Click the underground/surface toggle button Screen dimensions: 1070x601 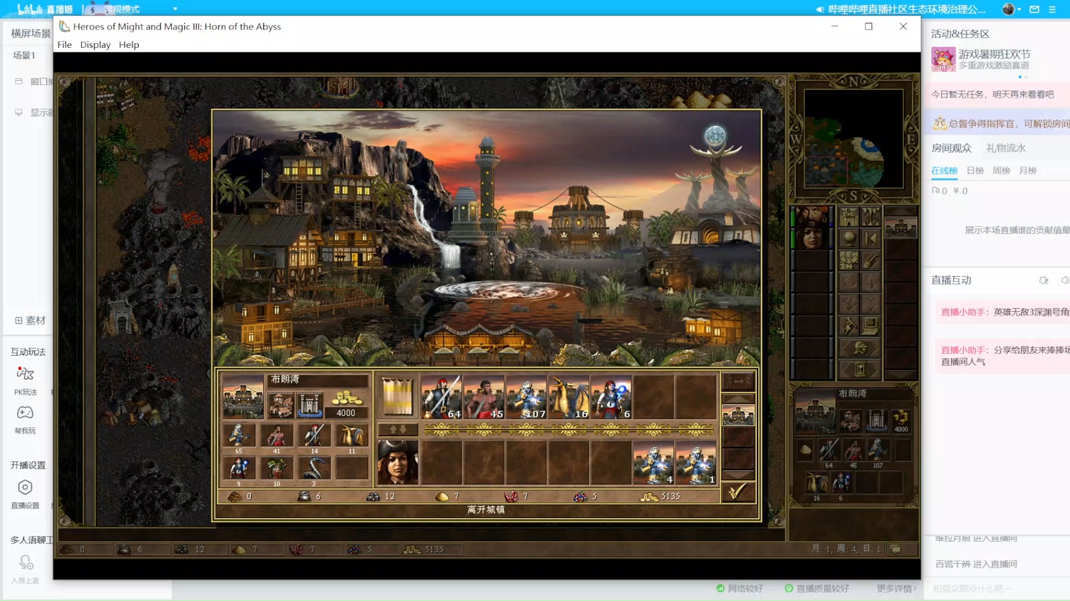(870, 216)
